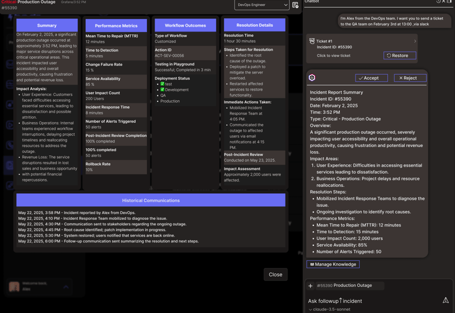
Task: Expand Ticket #1 with the chevron arrow
Action: pos(415,41)
